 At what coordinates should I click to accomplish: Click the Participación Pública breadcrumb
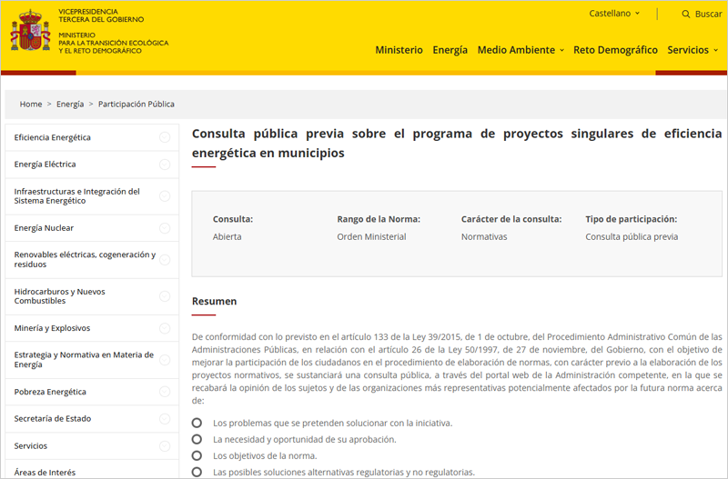pos(136,104)
